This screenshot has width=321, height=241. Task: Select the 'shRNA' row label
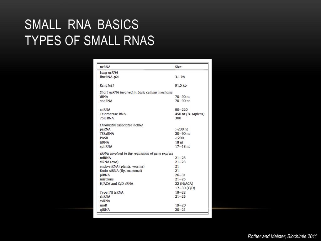105,196
